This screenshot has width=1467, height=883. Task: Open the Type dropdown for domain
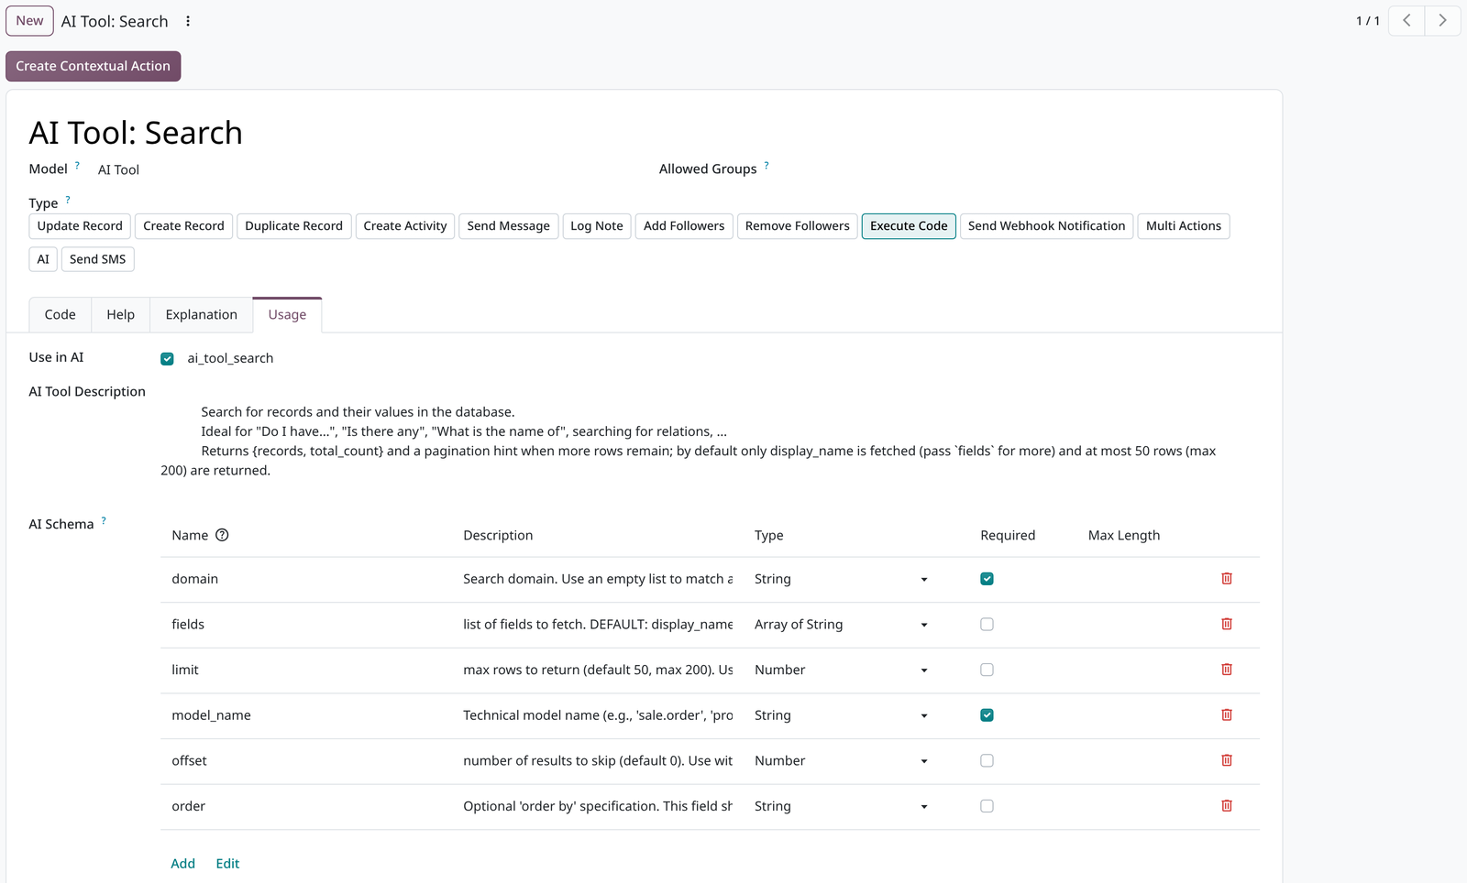(x=842, y=579)
